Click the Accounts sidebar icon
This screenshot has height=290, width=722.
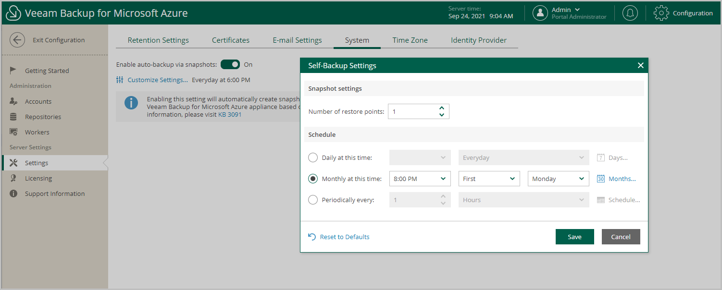(13, 101)
